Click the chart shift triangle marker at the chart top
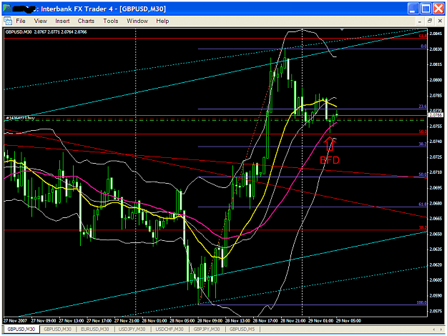The image size is (447, 336). point(342,29)
